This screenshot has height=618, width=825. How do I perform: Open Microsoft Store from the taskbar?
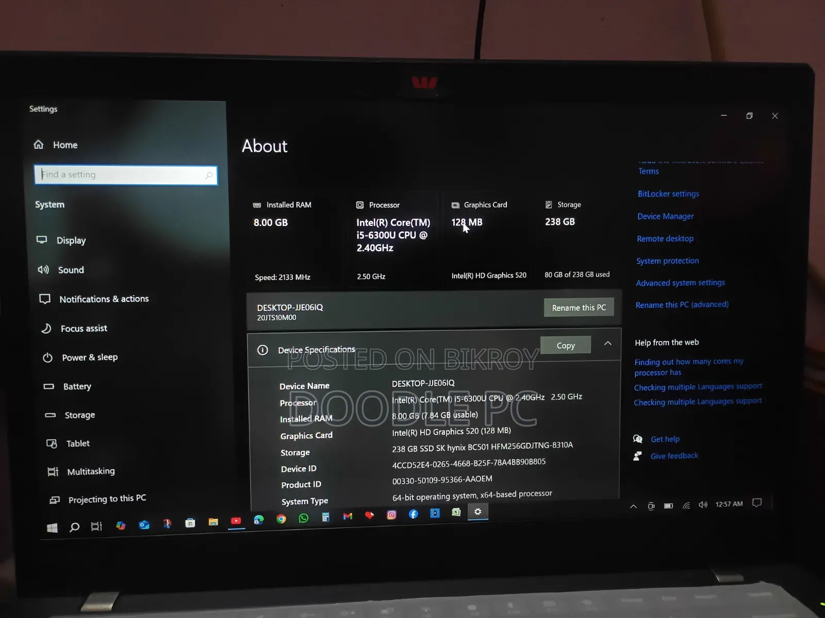click(190, 523)
